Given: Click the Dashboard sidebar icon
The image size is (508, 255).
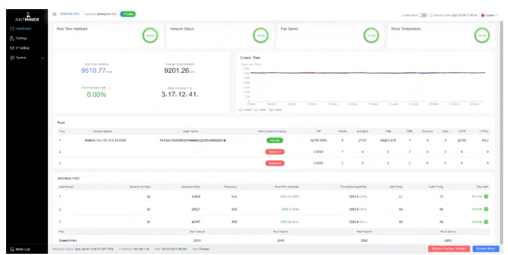Looking at the screenshot, I should tap(12, 29).
